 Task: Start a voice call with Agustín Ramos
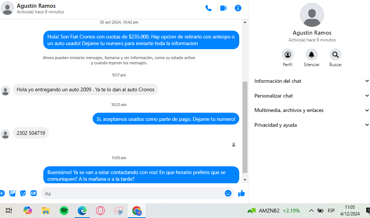tap(209, 8)
